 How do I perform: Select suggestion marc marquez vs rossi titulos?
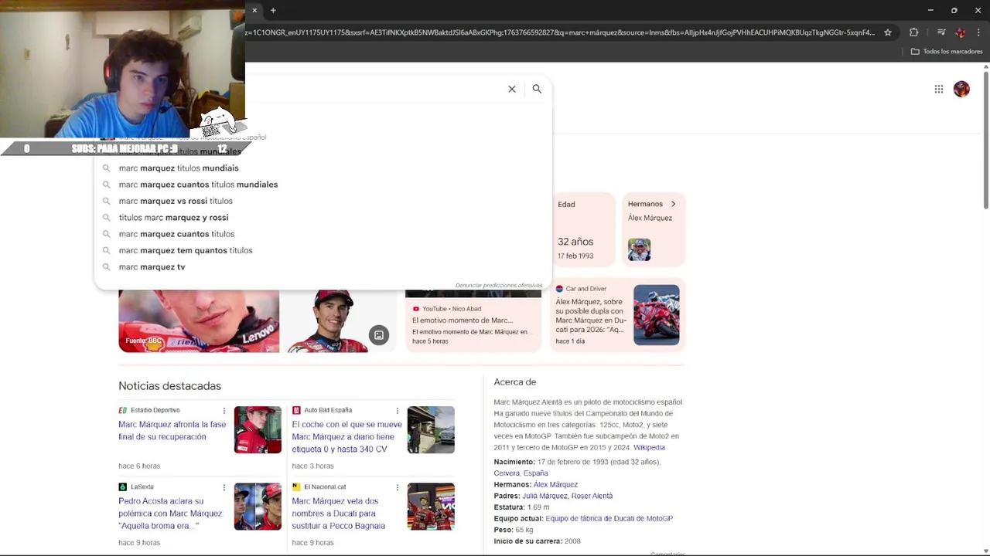pyautogui.click(x=323, y=201)
